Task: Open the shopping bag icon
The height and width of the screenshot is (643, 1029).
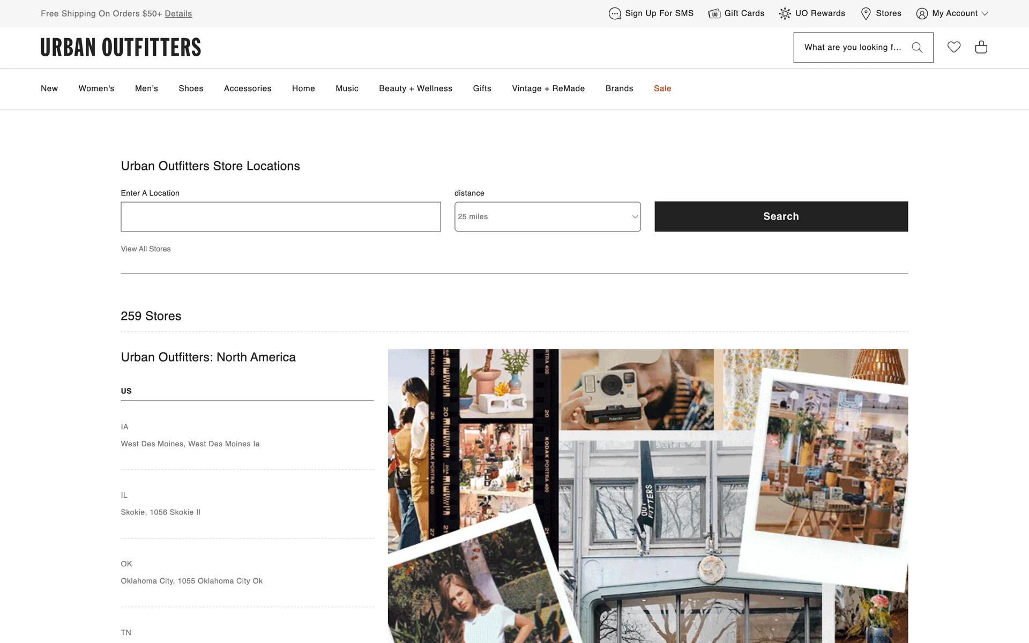Action: point(981,47)
